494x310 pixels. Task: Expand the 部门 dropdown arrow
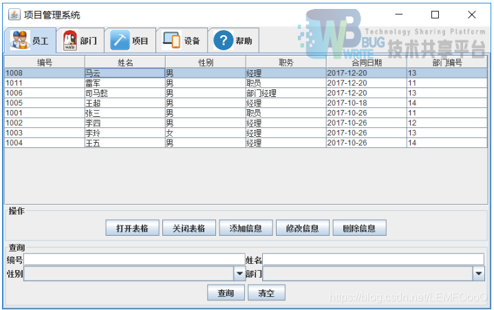pos(479,274)
